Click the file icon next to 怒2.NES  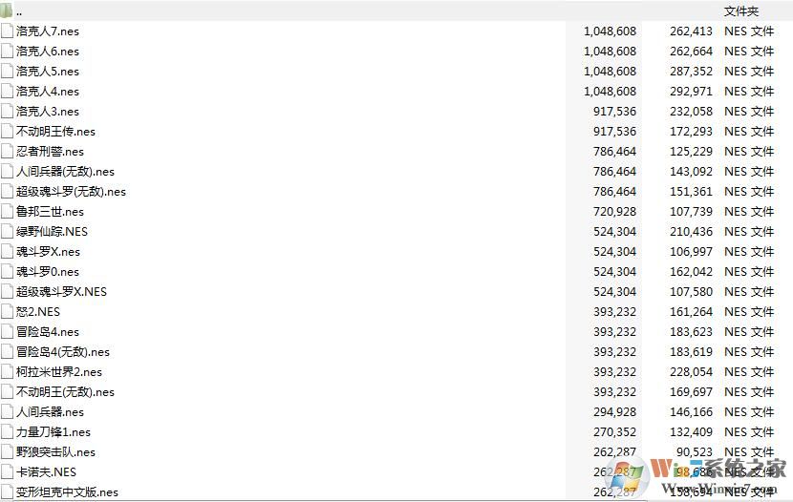coord(7,312)
